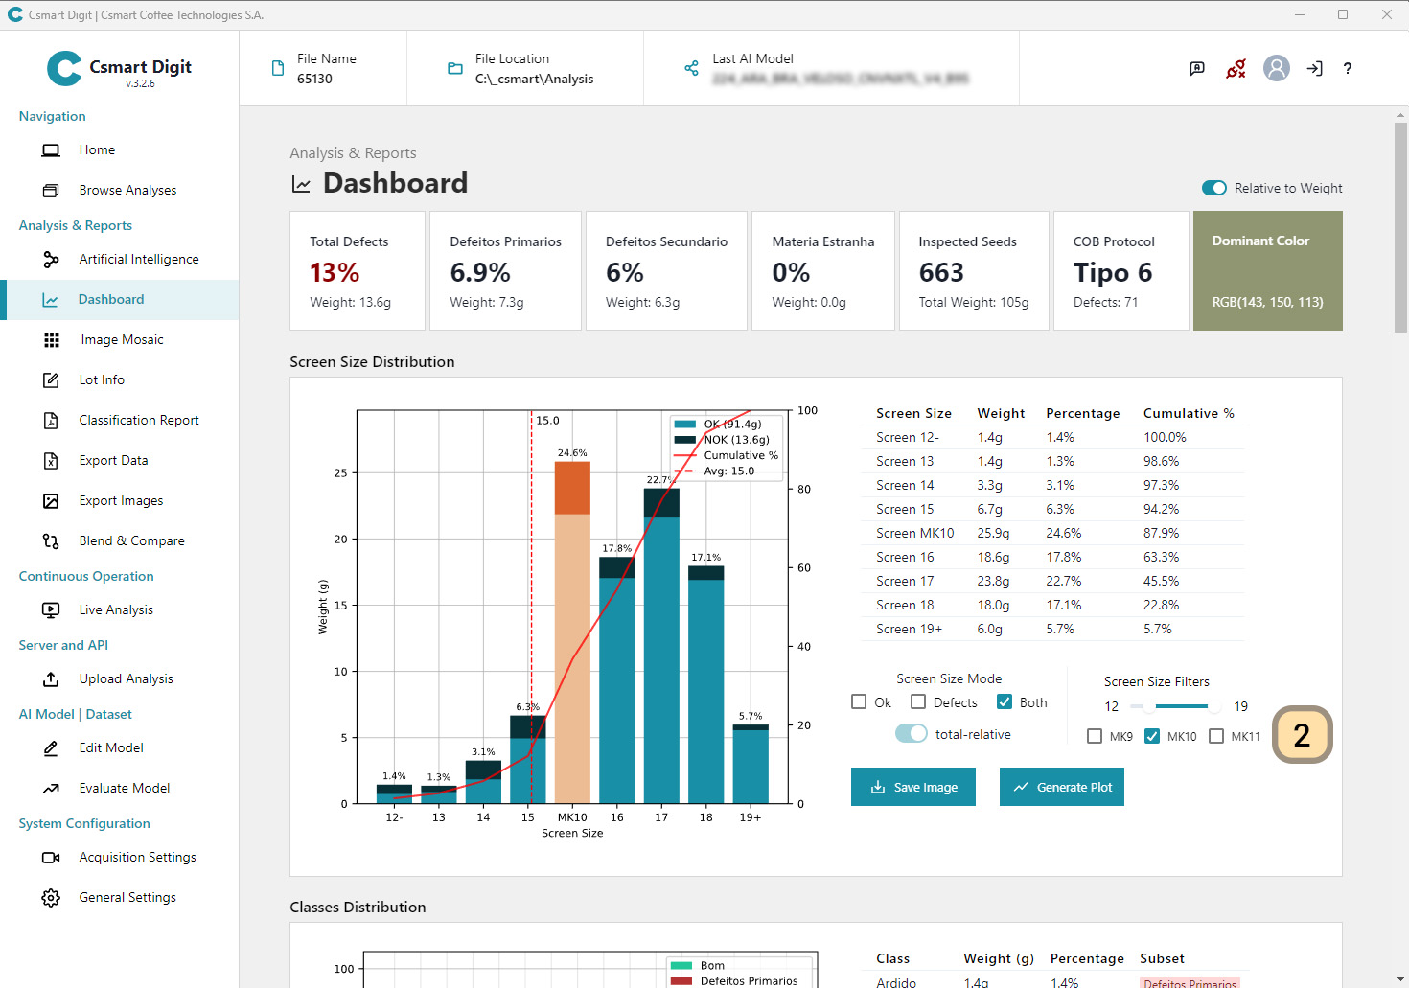1409x988 pixels.
Task: Open help via question mark icon
Action: tap(1348, 68)
